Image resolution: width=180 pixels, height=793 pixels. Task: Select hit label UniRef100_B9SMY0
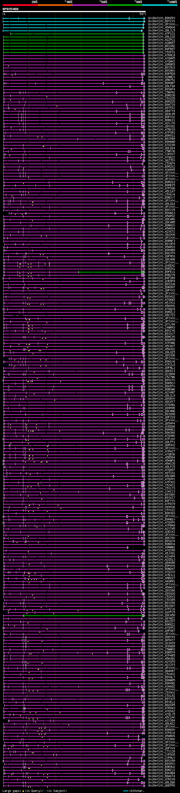(x=161, y=764)
